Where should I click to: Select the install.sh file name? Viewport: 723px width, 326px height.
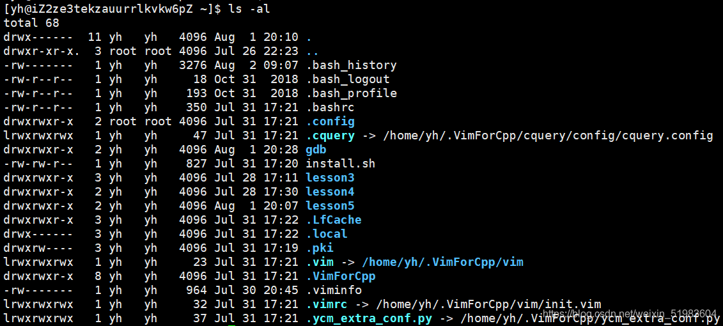(x=340, y=164)
